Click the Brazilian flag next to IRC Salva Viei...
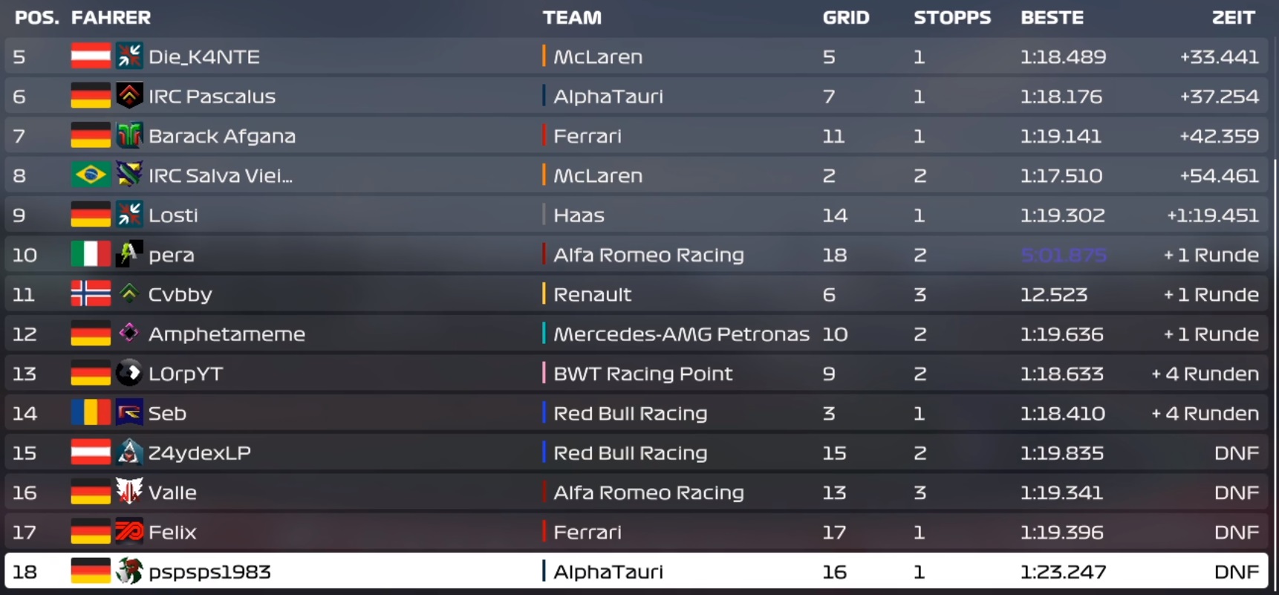 tap(91, 175)
